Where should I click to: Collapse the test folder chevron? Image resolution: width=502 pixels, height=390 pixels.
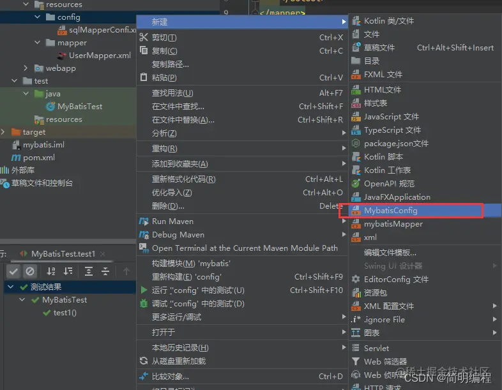15,80
